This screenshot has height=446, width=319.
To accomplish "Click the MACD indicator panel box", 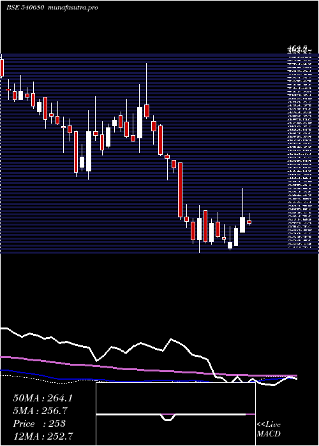I will [175, 414].
